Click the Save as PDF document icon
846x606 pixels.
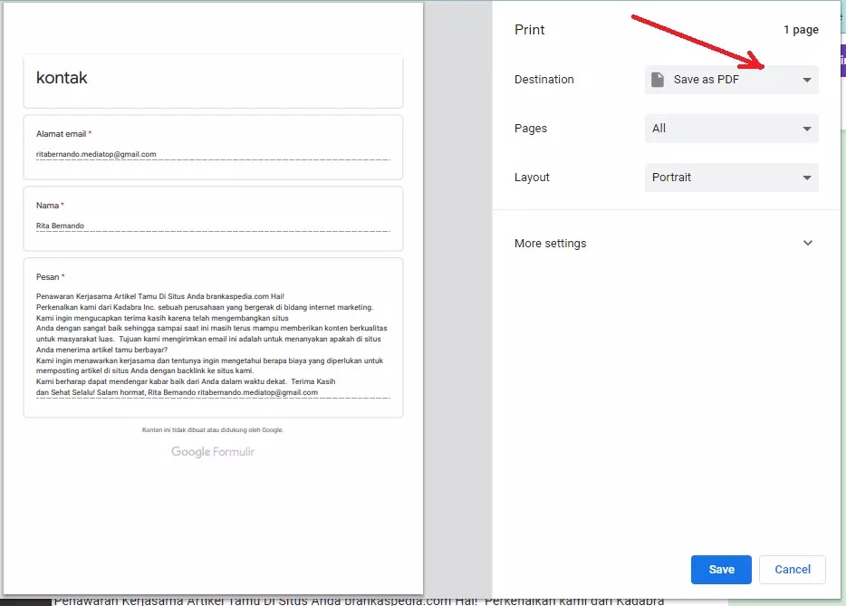pyautogui.click(x=657, y=80)
